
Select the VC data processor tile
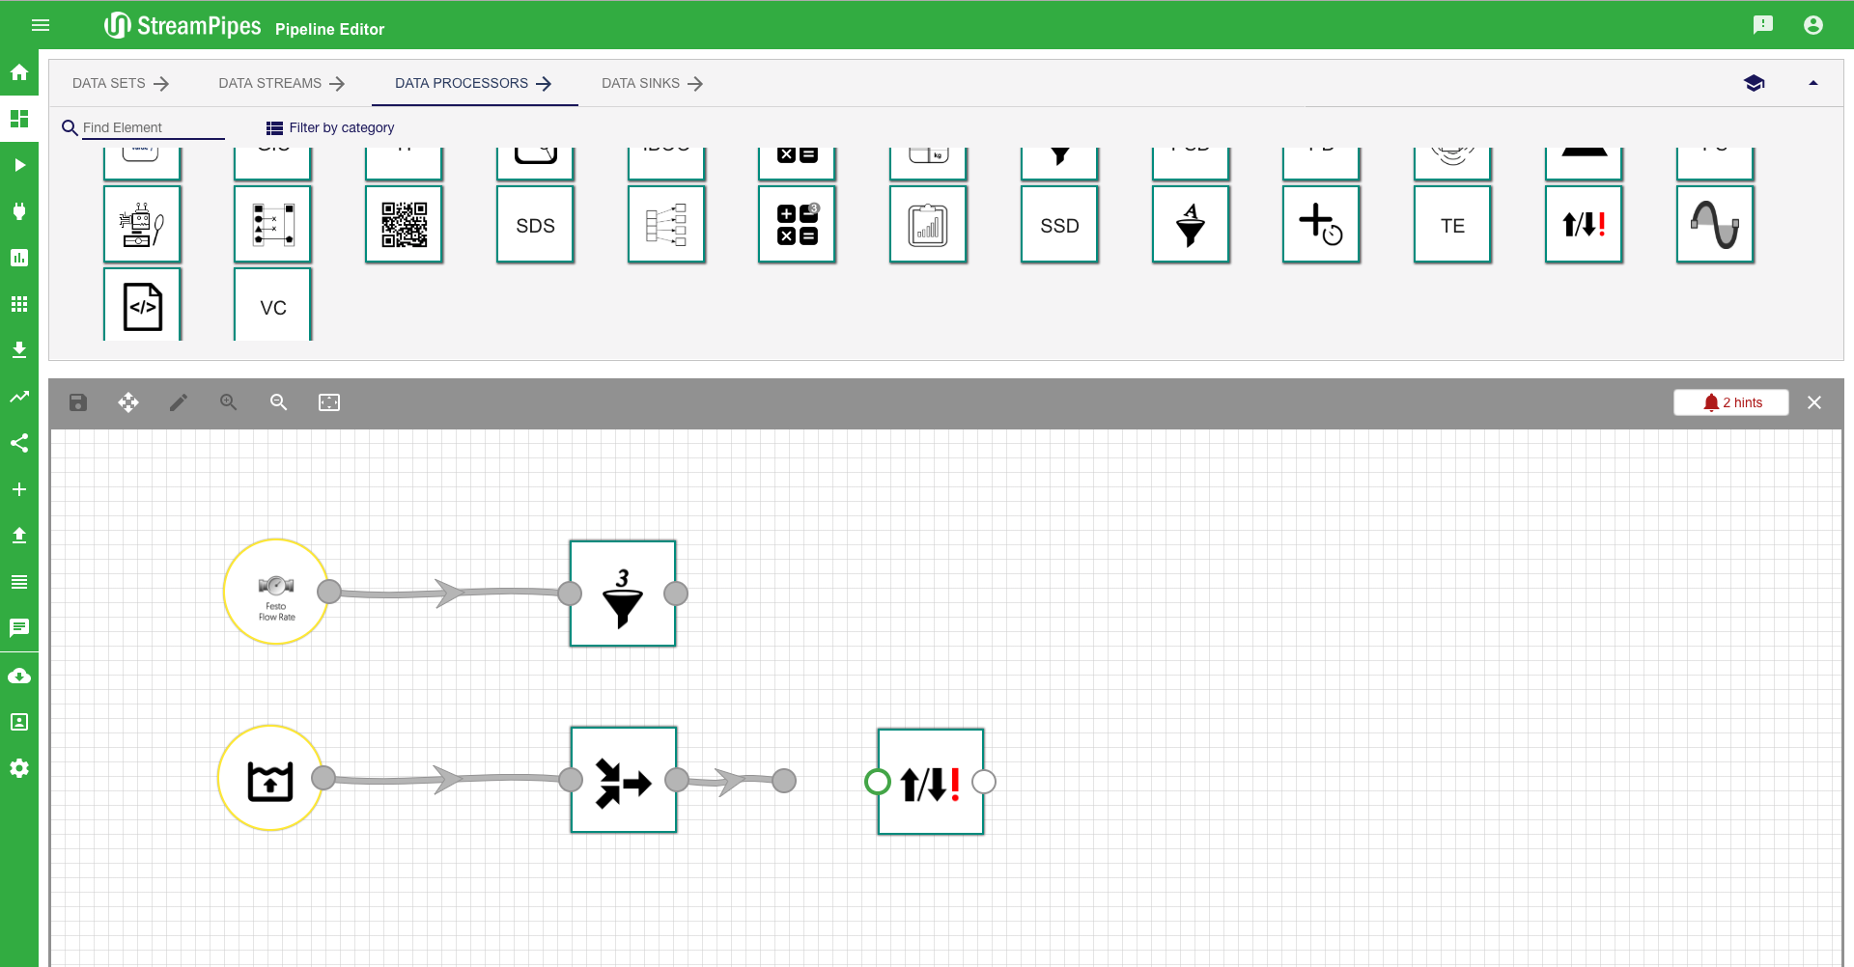(273, 306)
